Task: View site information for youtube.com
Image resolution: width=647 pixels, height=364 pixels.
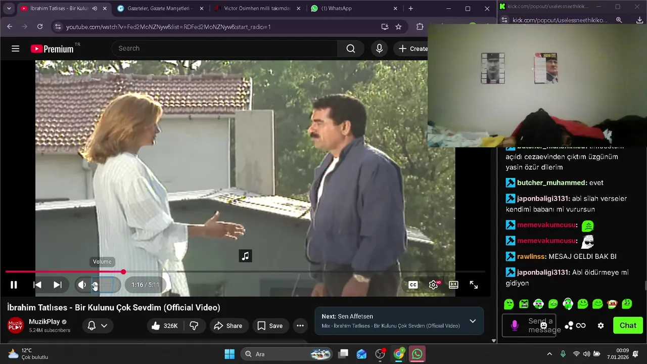Action: click(x=57, y=27)
